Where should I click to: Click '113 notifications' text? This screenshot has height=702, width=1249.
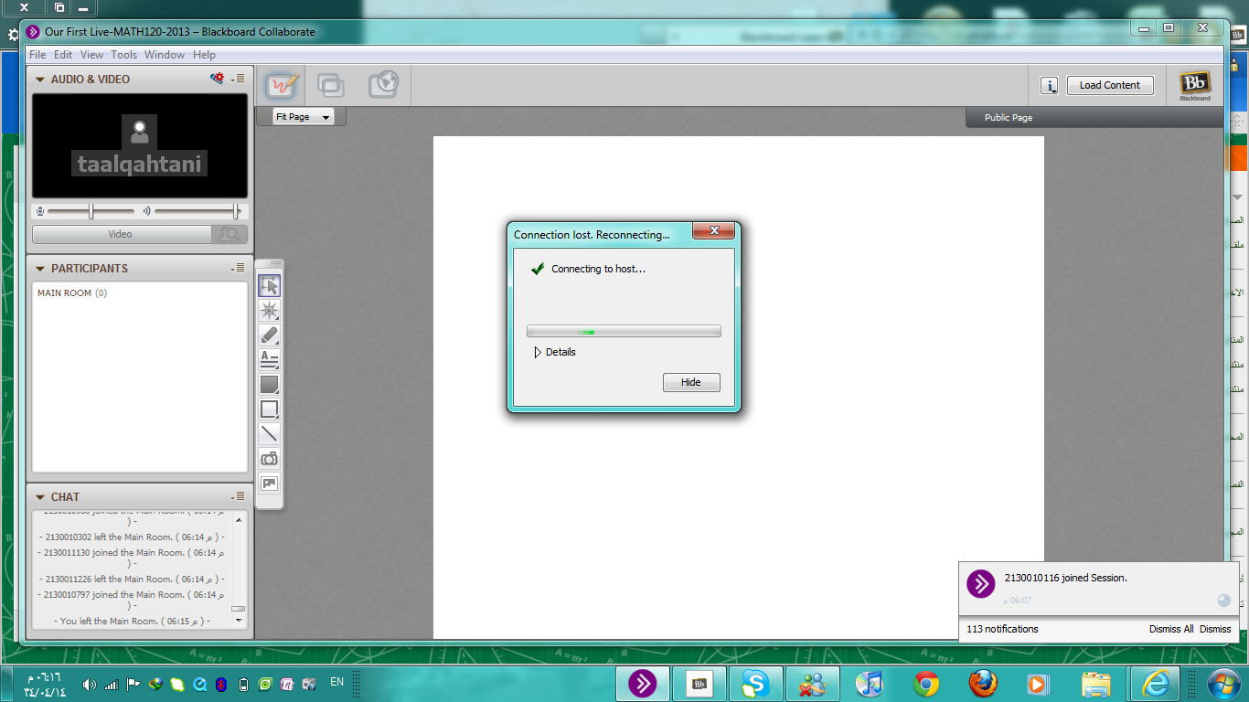coord(1002,629)
